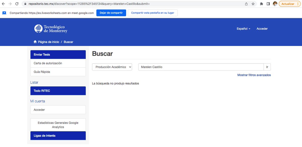The width and height of the screenshot is (302, 147).
Task: Open Estadísticas Generales Google Analytics
Action: pos(58,125)
